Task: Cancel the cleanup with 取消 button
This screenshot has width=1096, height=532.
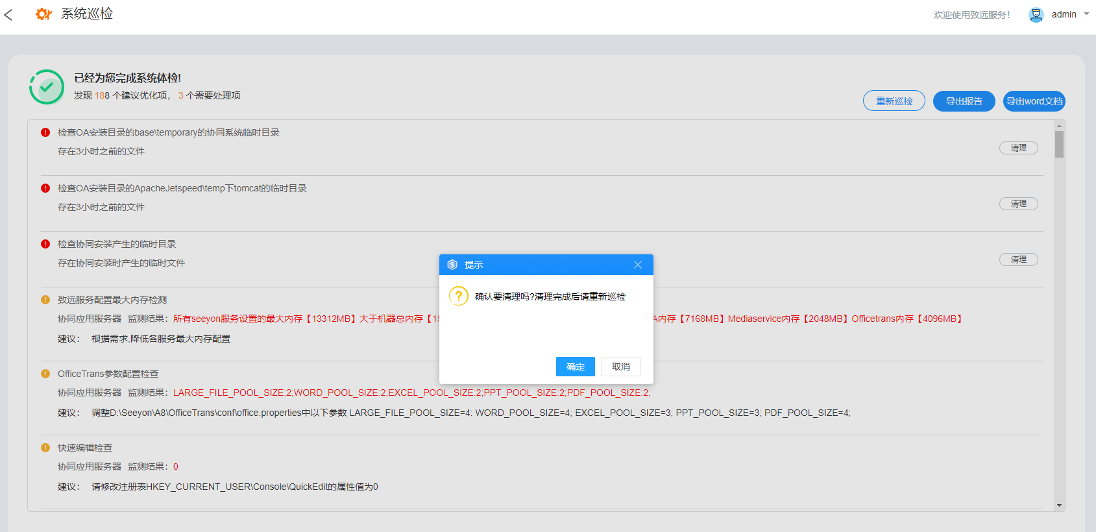Action: click(621, 367)
